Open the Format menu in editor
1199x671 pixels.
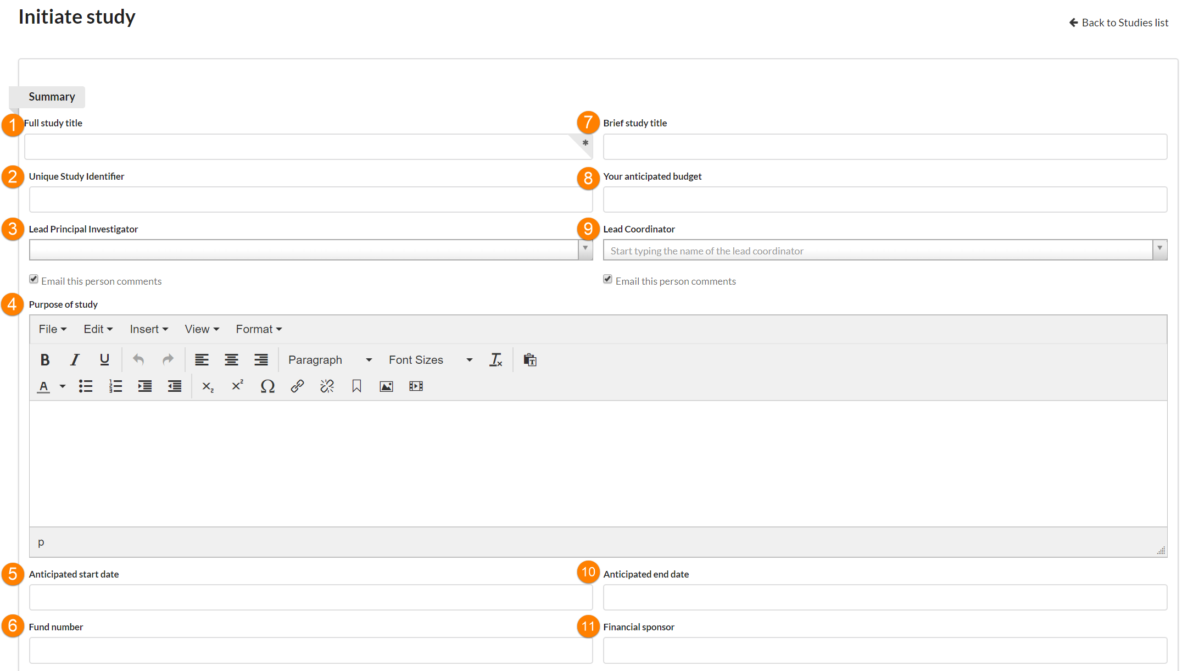(x=258, y=329)
